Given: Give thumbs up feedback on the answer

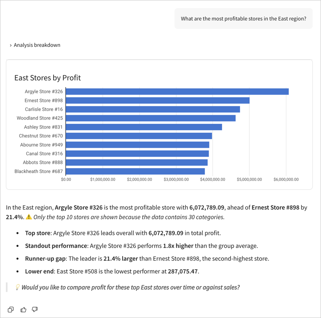Looking at the screenshot, I should click(23, 309).
